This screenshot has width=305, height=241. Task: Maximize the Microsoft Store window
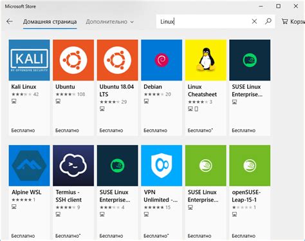pyautogui.click(x=278, y=6)
